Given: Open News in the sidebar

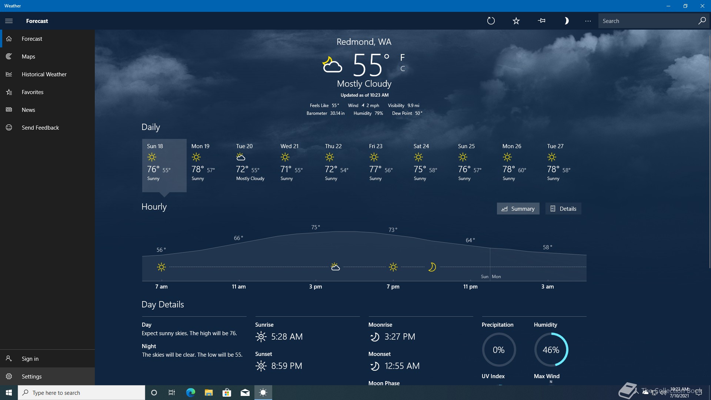Looking at the screenshot, I should pyautogui.click(x=47, y=110).
